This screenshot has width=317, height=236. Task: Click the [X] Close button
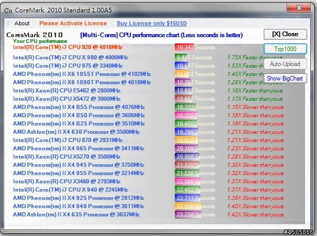click(x=285, y=34)
